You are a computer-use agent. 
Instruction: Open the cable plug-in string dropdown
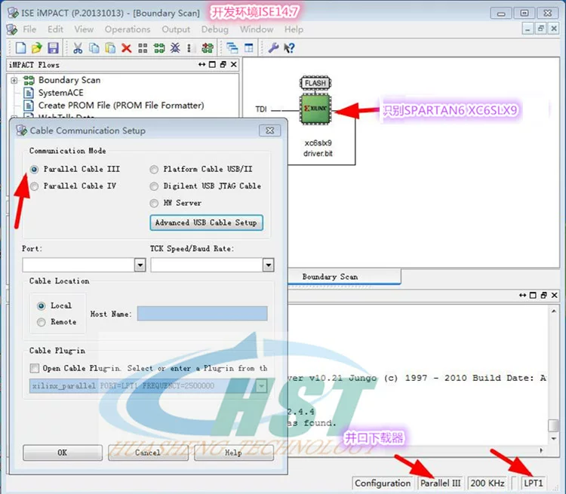click(x=261, y=385)
